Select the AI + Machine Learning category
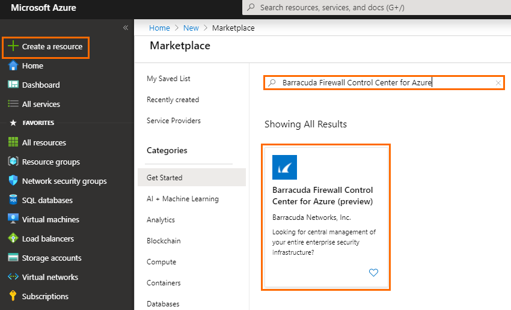The height and width of the screenshot is (310, 511). pos(183,199)
